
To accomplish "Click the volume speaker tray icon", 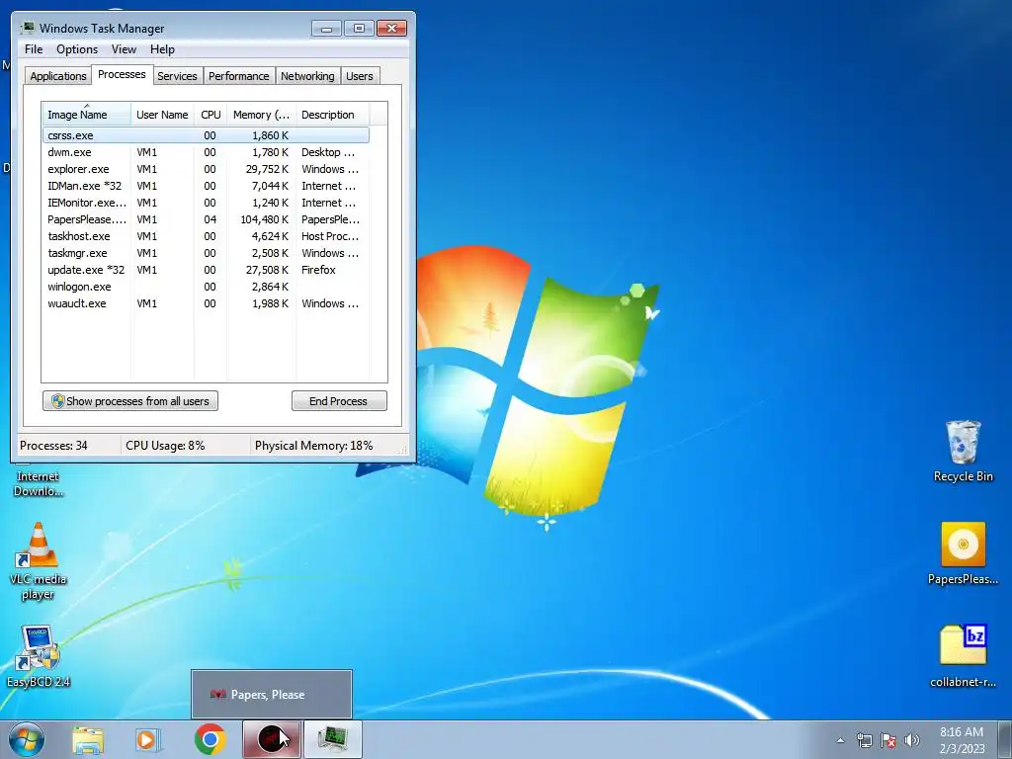I will tap(911, 740).
